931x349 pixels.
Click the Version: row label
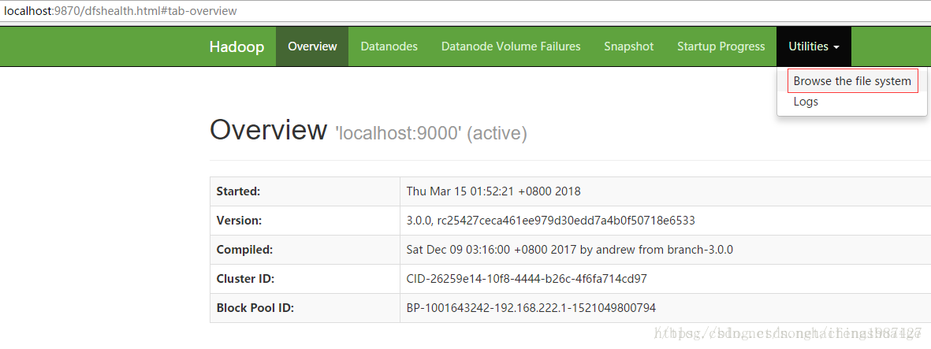pyautogui.click(x=240, y=221)
